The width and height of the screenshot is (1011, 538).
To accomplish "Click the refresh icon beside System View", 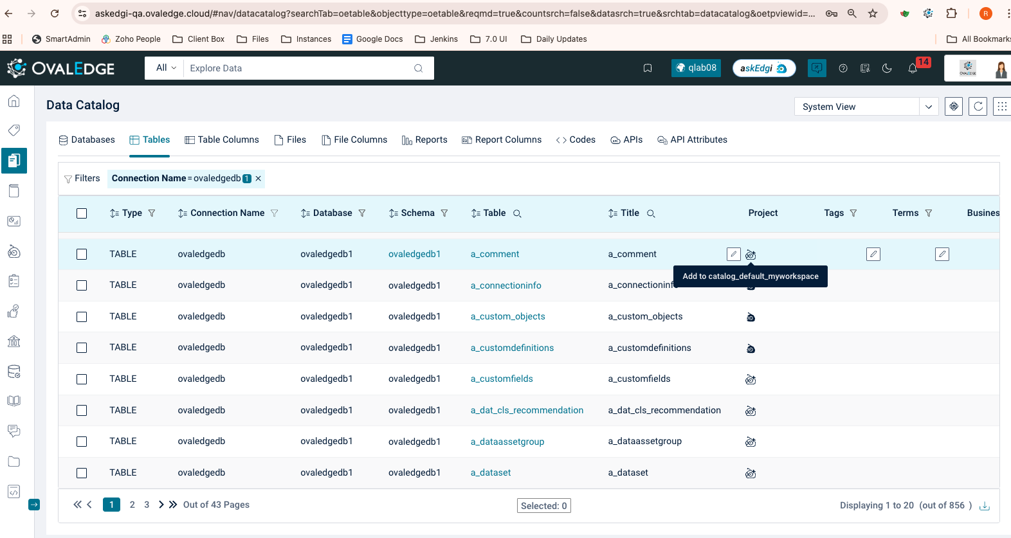I will (978, 107).
